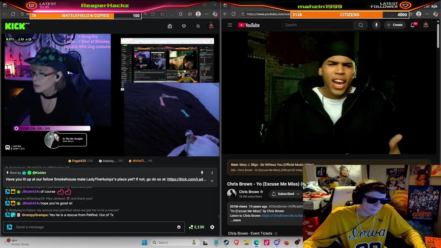Open the emote picker in Kick chat
Image resolution: width=441 pixels, height=248 pixels.
click(179, 227)
